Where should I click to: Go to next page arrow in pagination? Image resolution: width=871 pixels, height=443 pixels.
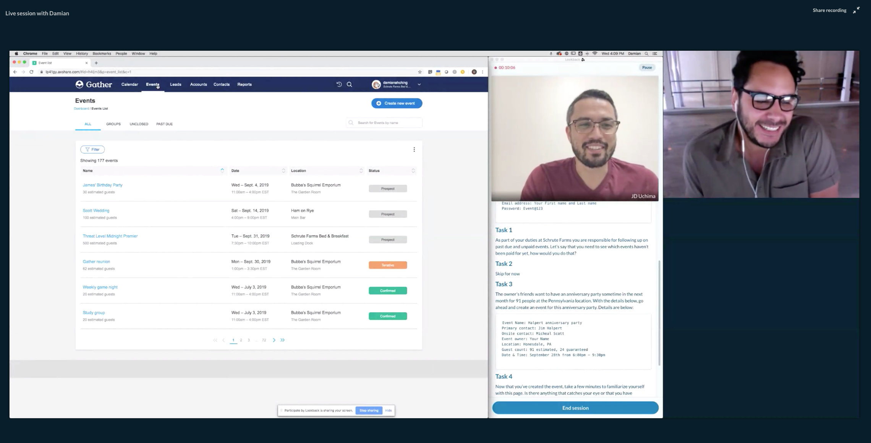tap(274, 340)
